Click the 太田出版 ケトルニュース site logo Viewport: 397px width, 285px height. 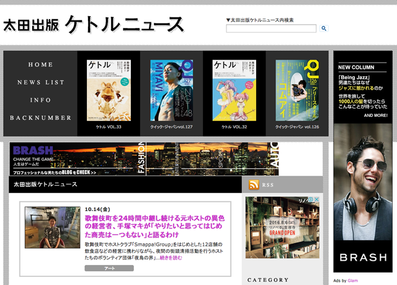(94, 25)
